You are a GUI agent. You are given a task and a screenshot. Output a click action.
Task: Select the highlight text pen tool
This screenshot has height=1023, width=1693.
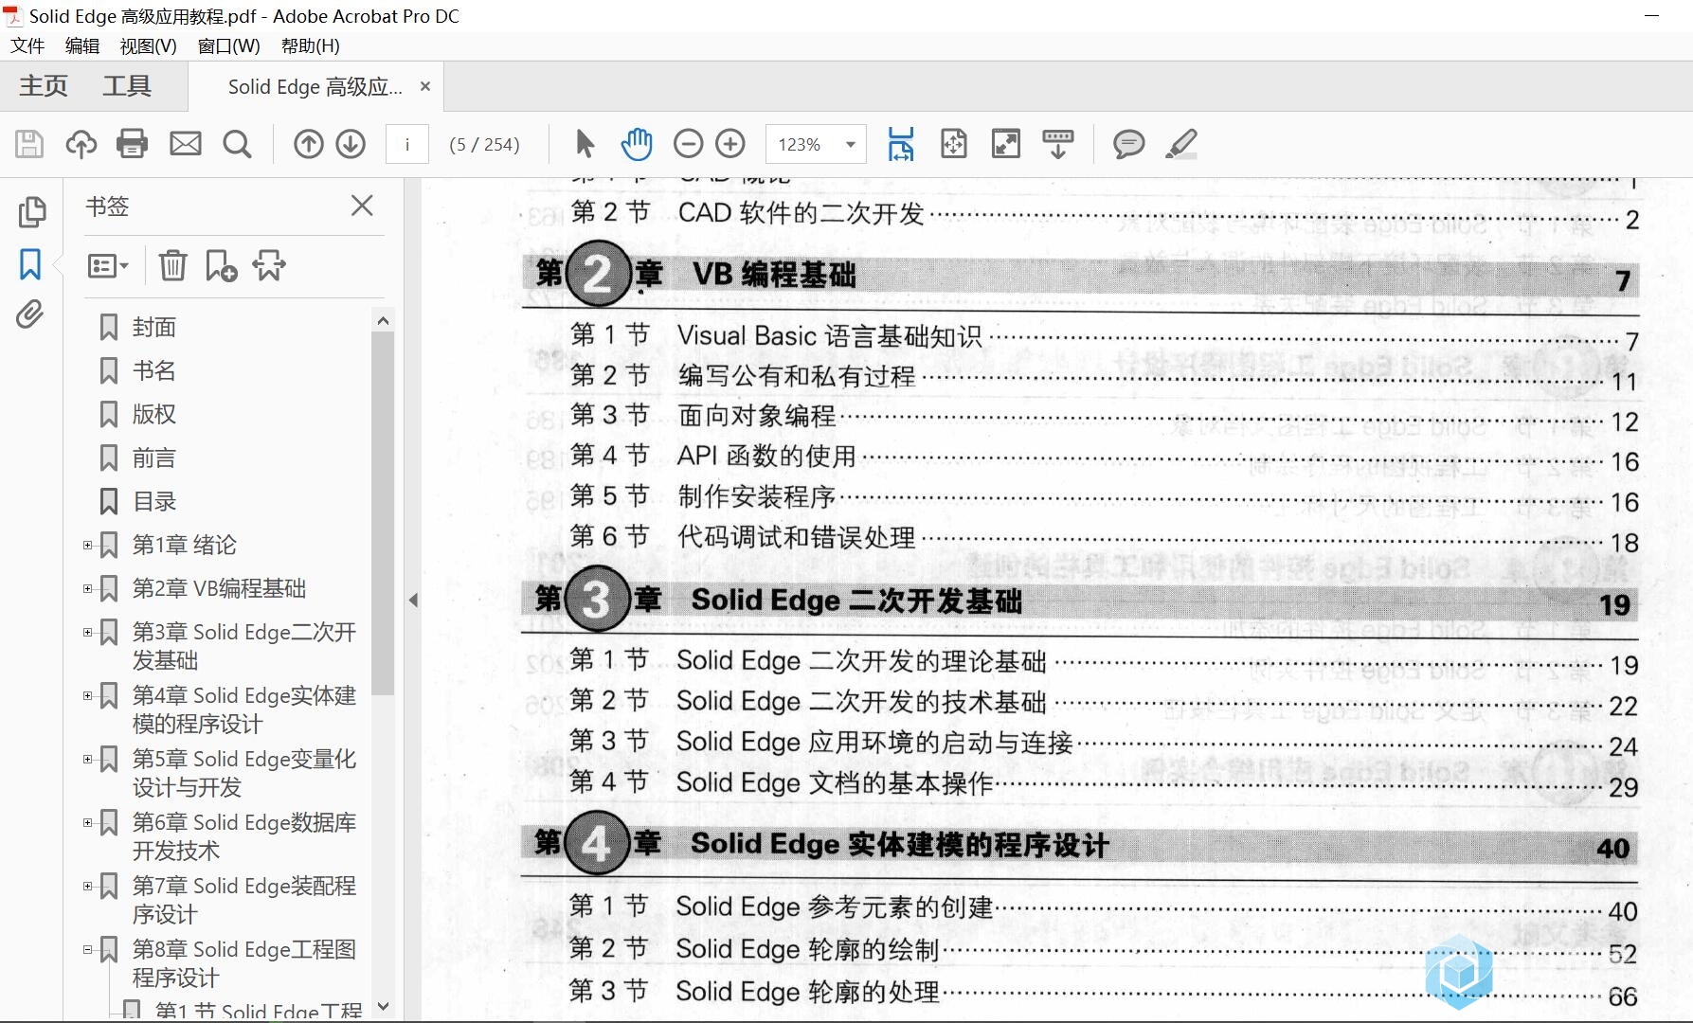point(1181,144)
